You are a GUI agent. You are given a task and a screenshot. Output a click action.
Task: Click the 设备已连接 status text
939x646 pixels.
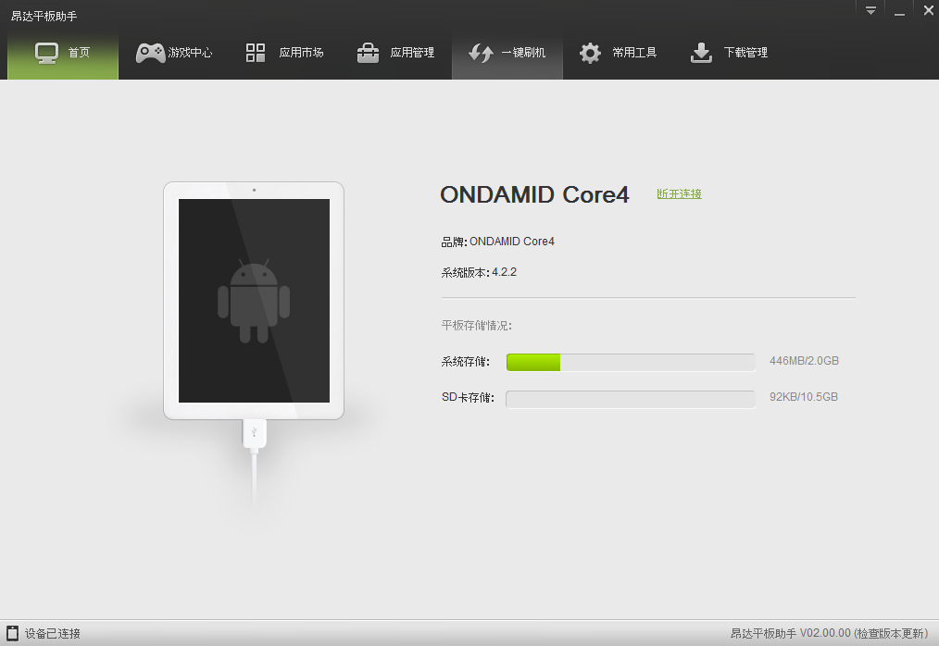point(53,633)
